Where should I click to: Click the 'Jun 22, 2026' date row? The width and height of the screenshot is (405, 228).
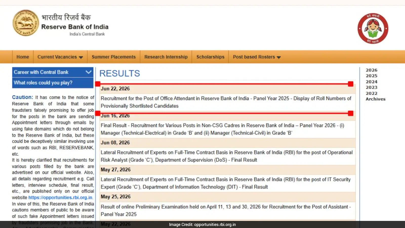pos(228,89)
